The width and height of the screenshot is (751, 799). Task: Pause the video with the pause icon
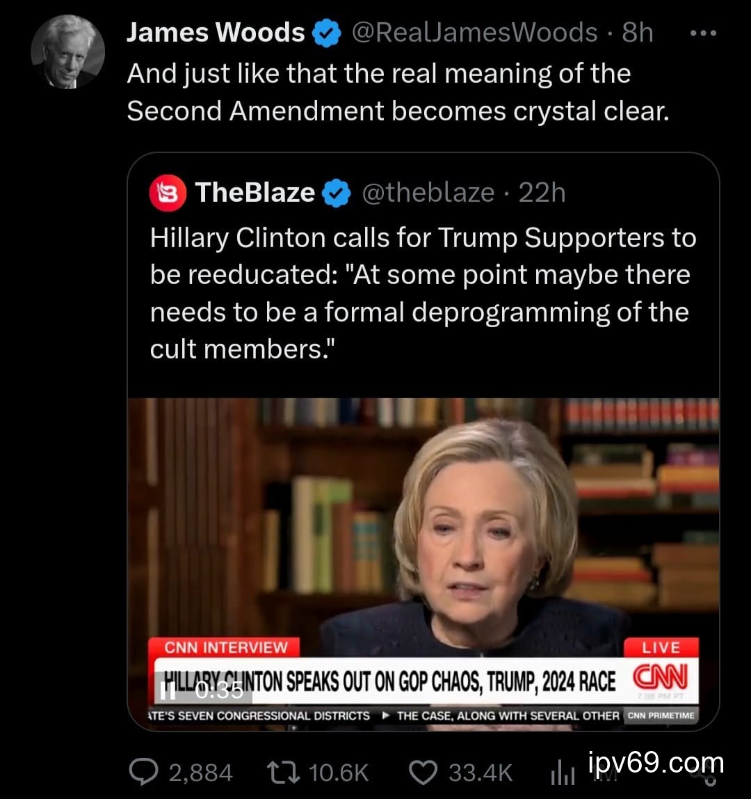point(166,690)
